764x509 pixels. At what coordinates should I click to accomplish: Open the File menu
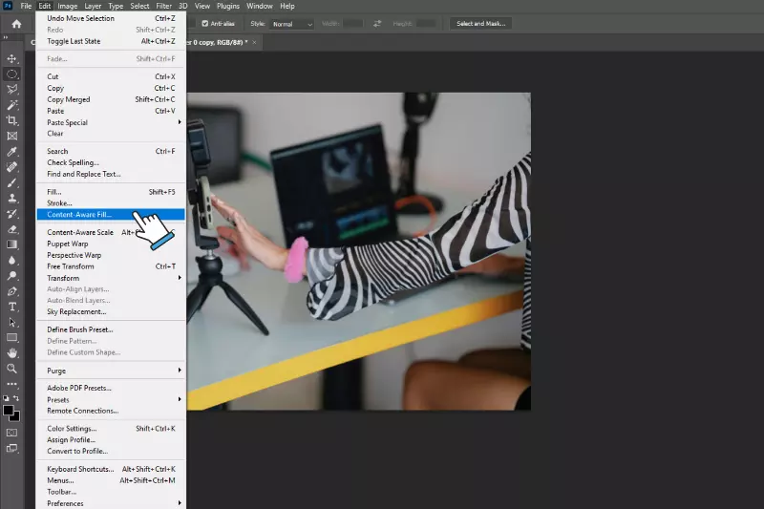26,6
